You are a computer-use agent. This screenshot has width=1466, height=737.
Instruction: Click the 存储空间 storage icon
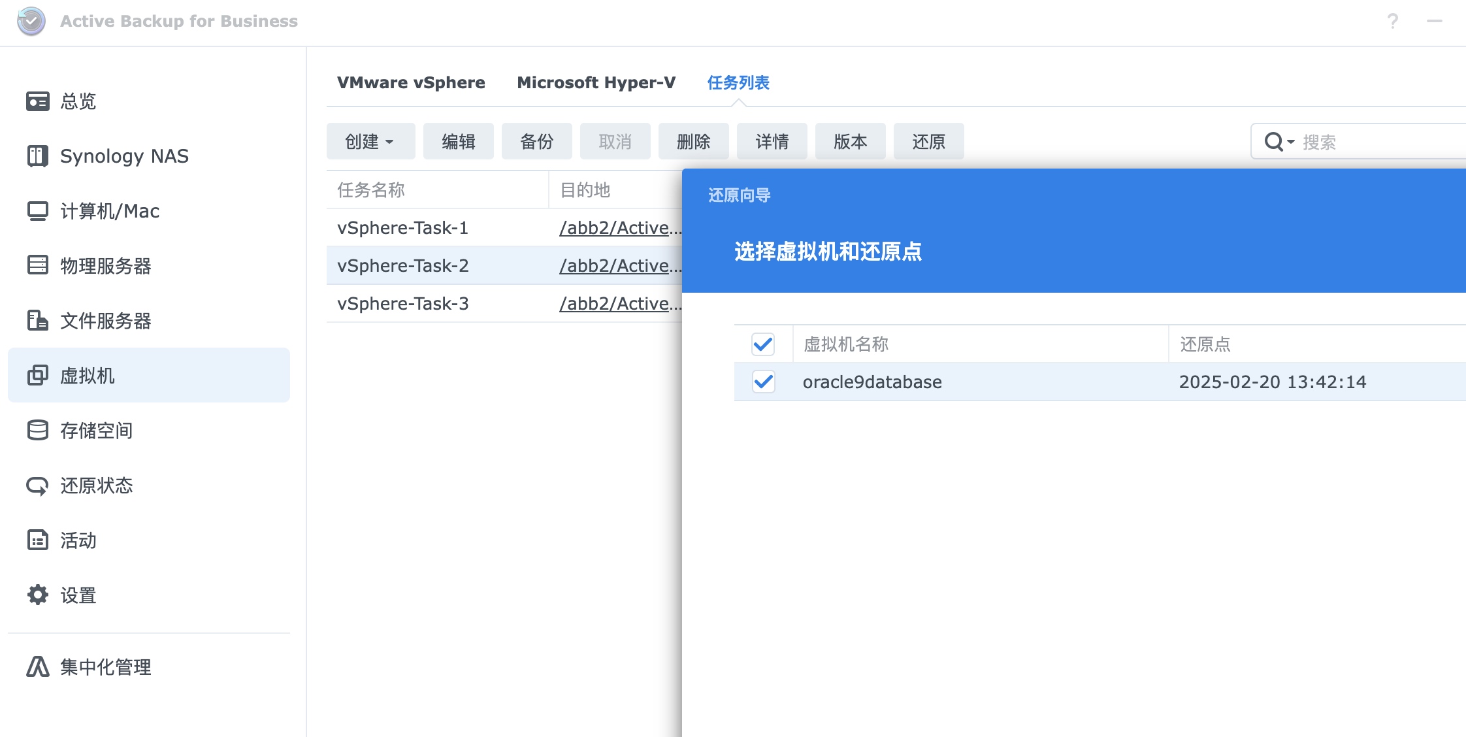(x=38, y=430)
